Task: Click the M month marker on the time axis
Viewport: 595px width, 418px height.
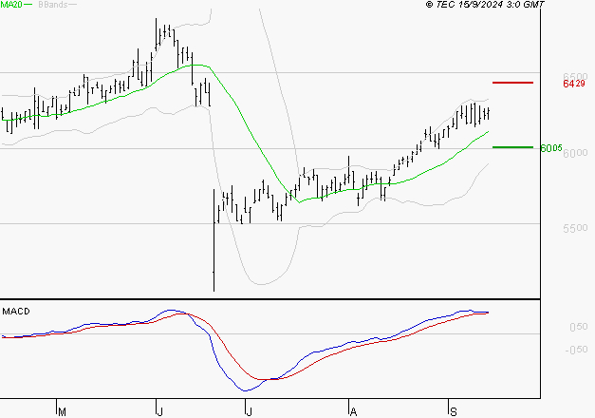Action: tap(63, 411)
